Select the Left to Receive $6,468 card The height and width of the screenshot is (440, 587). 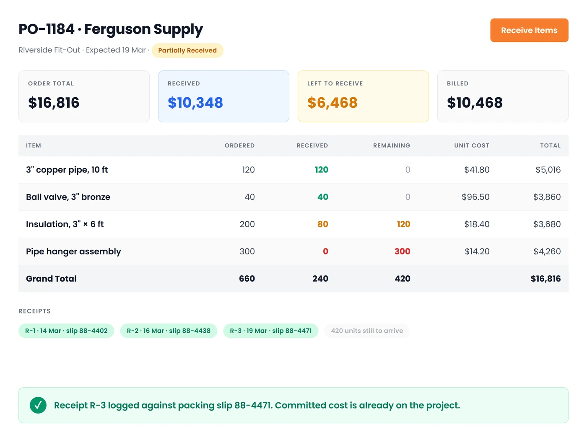pos(363,96)
